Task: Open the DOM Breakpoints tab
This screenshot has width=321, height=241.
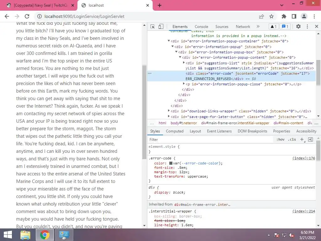Action: pyautogui.click(x=252, y=131)
